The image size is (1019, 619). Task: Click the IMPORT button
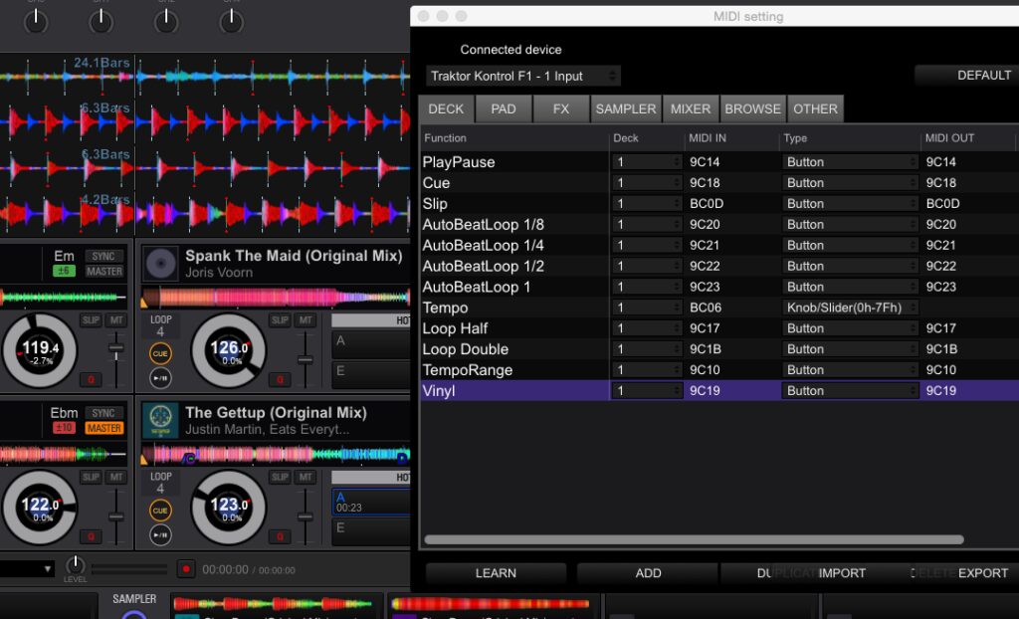pos(842,573)
